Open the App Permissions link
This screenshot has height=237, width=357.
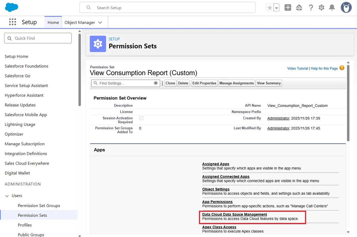click(217, 202)
